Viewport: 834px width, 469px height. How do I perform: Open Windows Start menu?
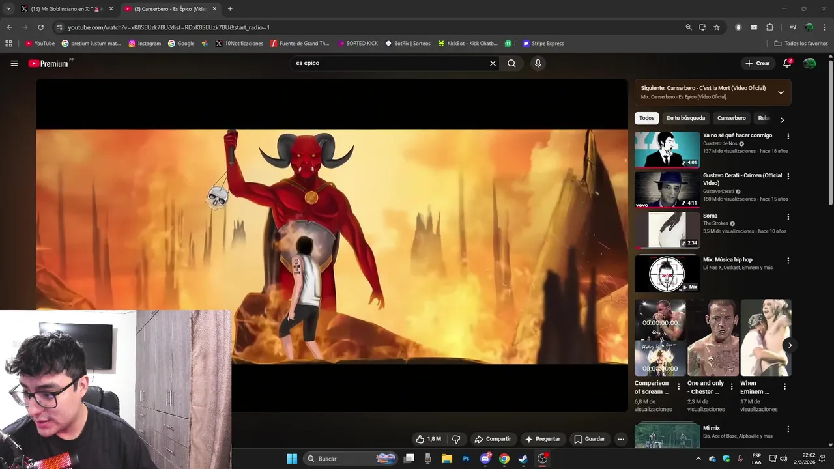[292, 459]
